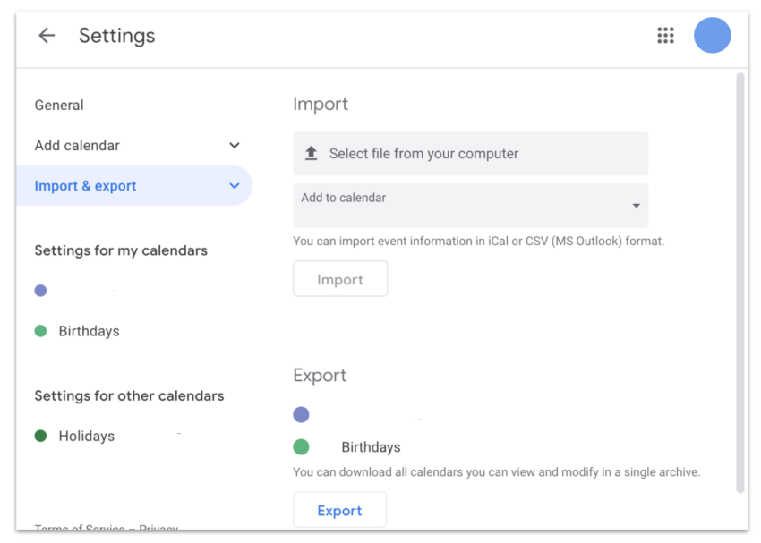
Task: Click the blue Export button
Action: point(339,510)
